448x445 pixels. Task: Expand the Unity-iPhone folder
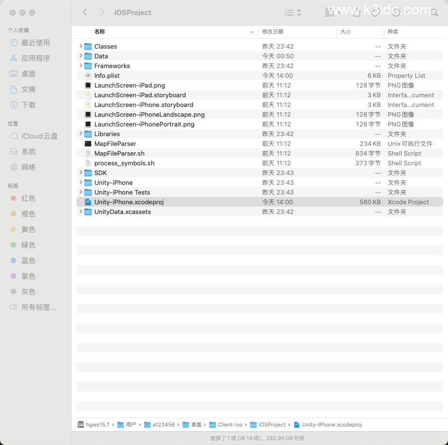[x=80, y=182]
